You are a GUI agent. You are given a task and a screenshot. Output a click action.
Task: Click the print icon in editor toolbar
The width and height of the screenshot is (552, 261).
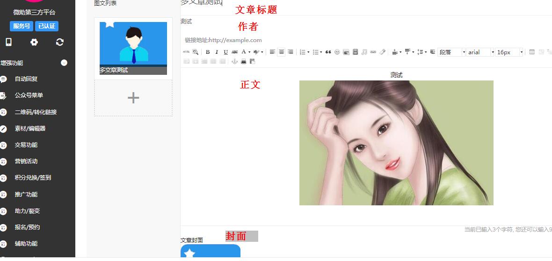tap(243, 61)
